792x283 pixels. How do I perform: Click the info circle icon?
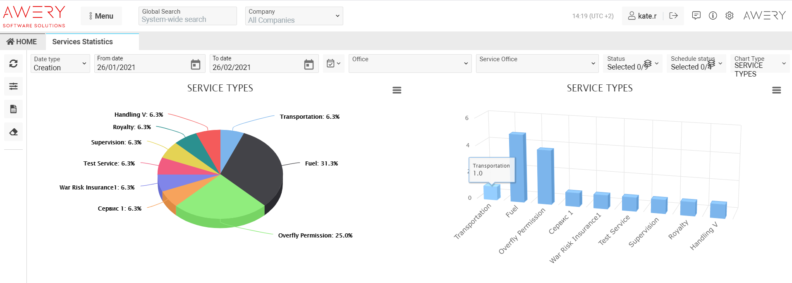[x=713, y=16]
